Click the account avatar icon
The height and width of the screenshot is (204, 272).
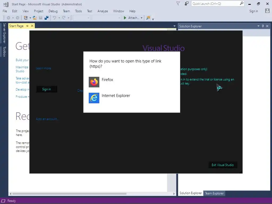click(x=267, y=11)
